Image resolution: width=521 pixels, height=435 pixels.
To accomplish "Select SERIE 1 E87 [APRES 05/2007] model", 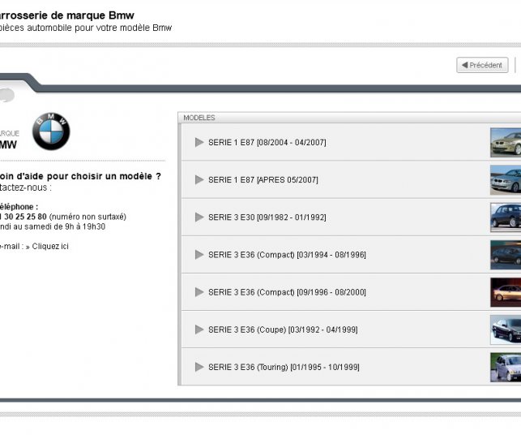I will (x=263, y=180).
